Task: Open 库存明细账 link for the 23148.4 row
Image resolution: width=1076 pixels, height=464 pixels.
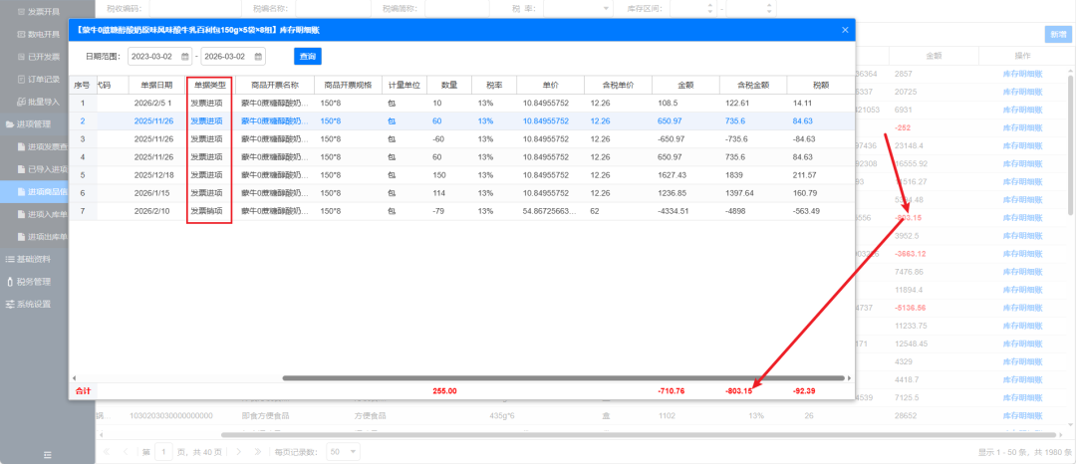Action: coord(1022,146)
